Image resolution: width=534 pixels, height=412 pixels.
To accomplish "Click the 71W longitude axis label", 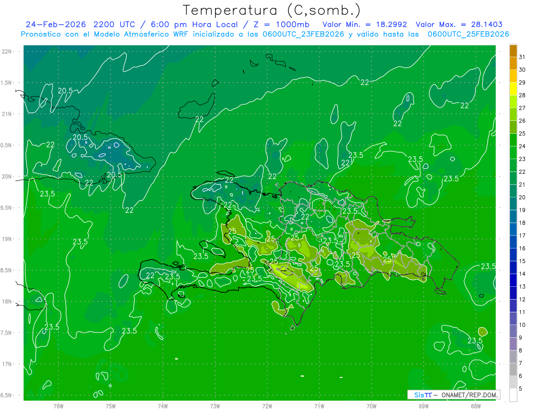I will point(320,406).
